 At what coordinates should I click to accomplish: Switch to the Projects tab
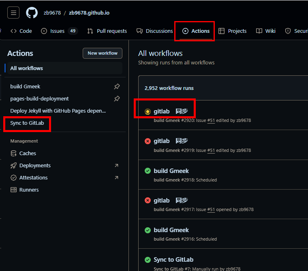(233, 31)
